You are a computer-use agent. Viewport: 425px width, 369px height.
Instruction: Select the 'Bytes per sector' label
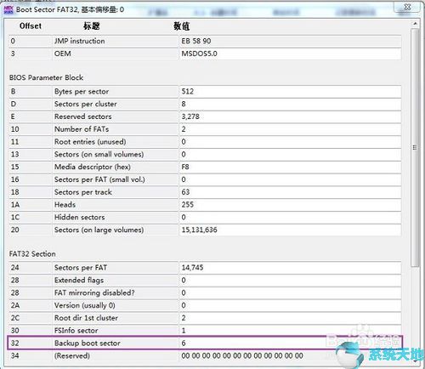click(82, 92)
